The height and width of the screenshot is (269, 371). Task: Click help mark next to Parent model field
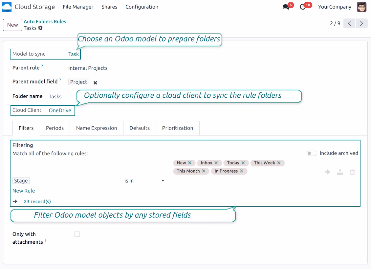pos(60,80)
